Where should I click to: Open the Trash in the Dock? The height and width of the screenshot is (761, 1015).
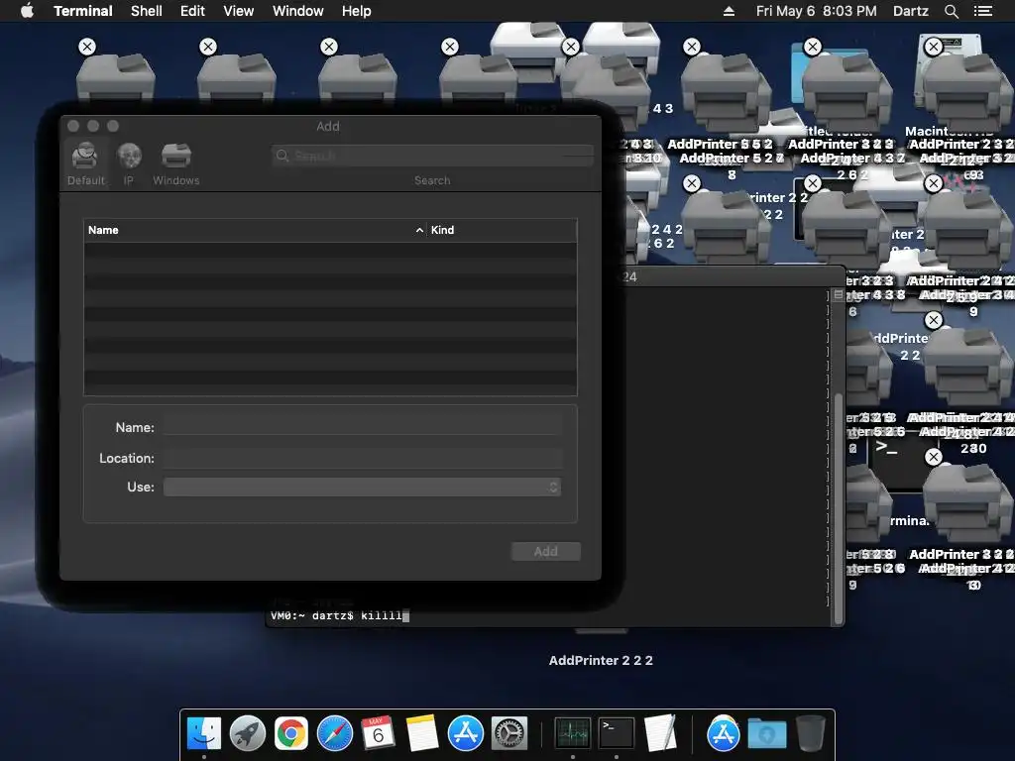(811, 733)
